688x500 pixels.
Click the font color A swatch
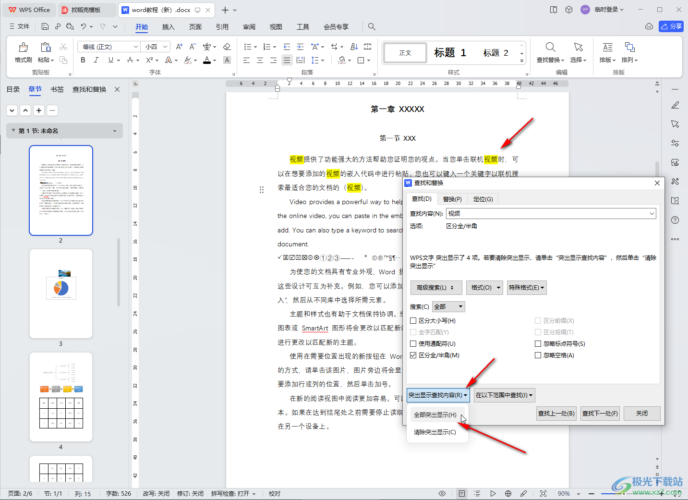(207, 60)
